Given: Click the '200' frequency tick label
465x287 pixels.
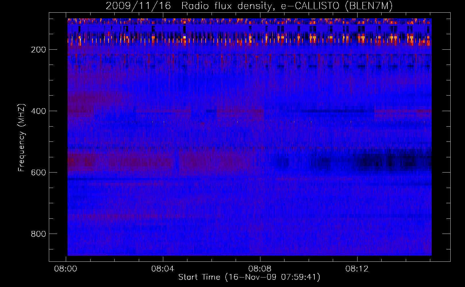Looking at the screenshot, I should click(x=39, y=50).
